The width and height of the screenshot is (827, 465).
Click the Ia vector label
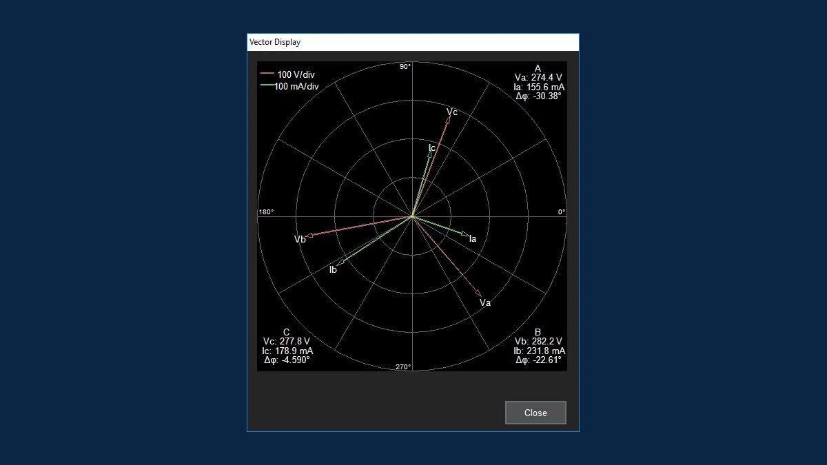click(473, 239)
